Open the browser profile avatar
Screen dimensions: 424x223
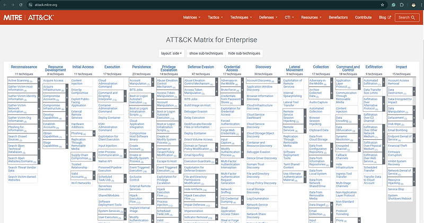(413, 5)
